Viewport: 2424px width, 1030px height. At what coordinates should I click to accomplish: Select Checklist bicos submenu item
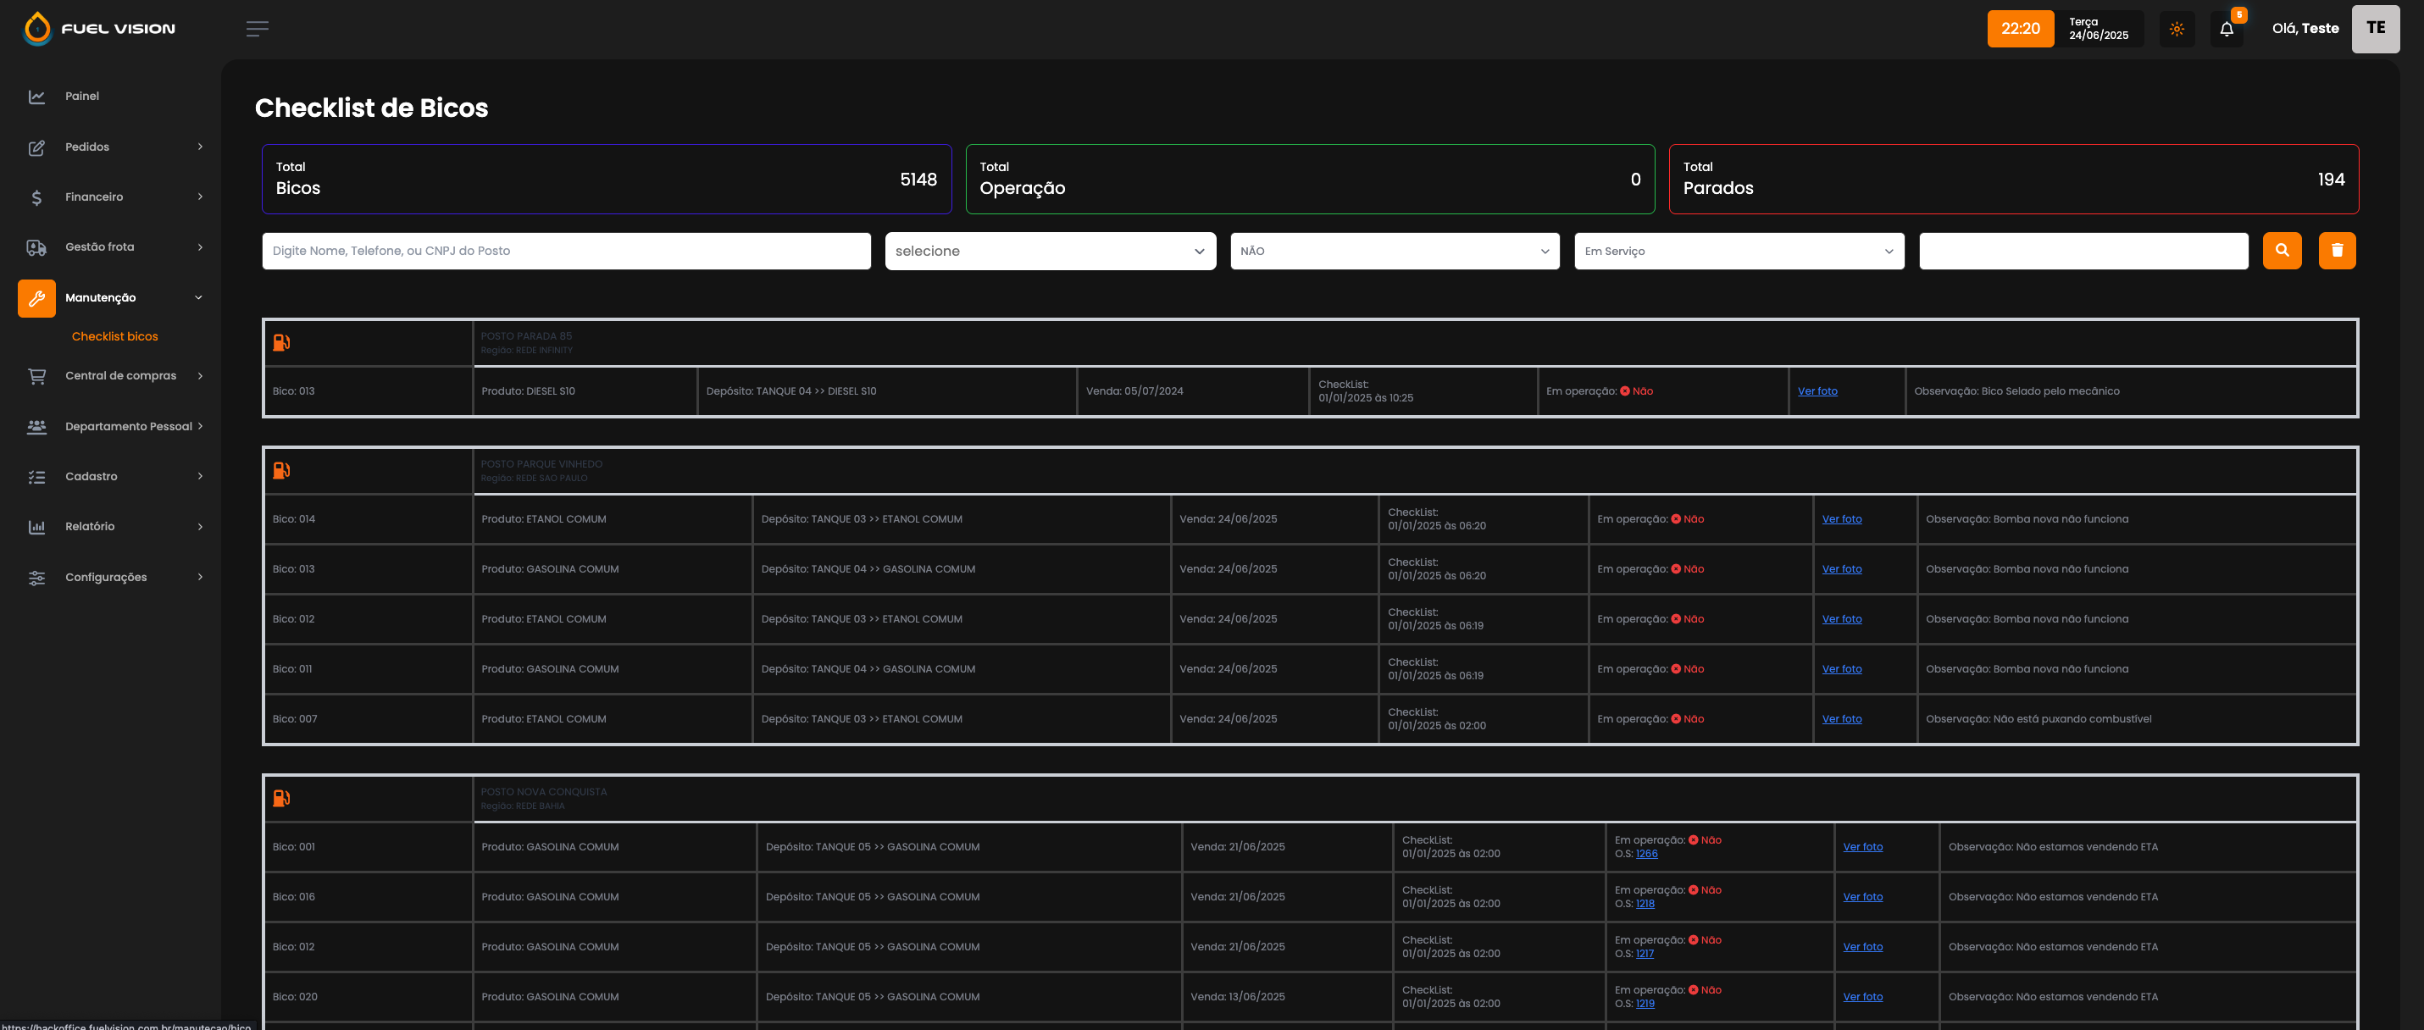tap(114, 337)
